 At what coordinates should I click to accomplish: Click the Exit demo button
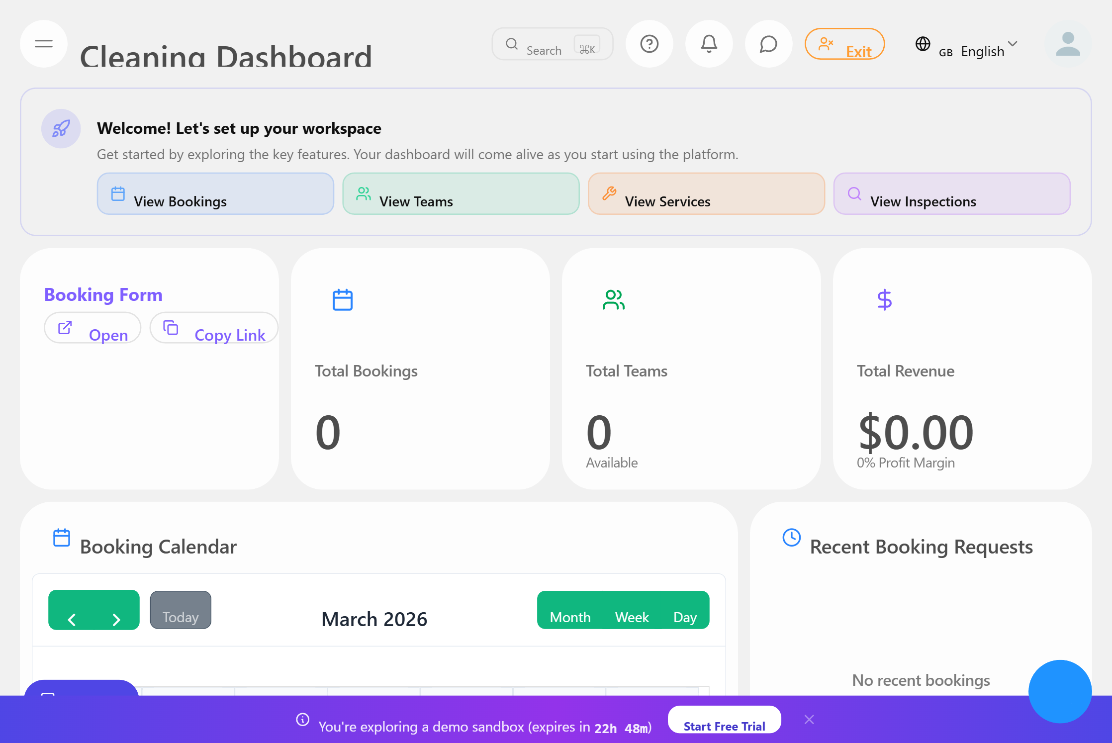point(844,44)
